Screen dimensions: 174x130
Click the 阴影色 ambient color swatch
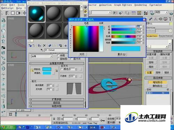(x=47, y=69)
